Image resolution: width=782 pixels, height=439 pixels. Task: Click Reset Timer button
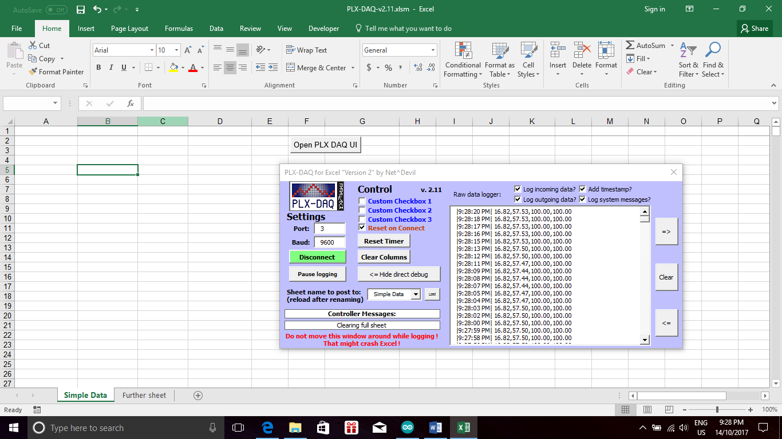pyautogui.click(x=384, y=241)
